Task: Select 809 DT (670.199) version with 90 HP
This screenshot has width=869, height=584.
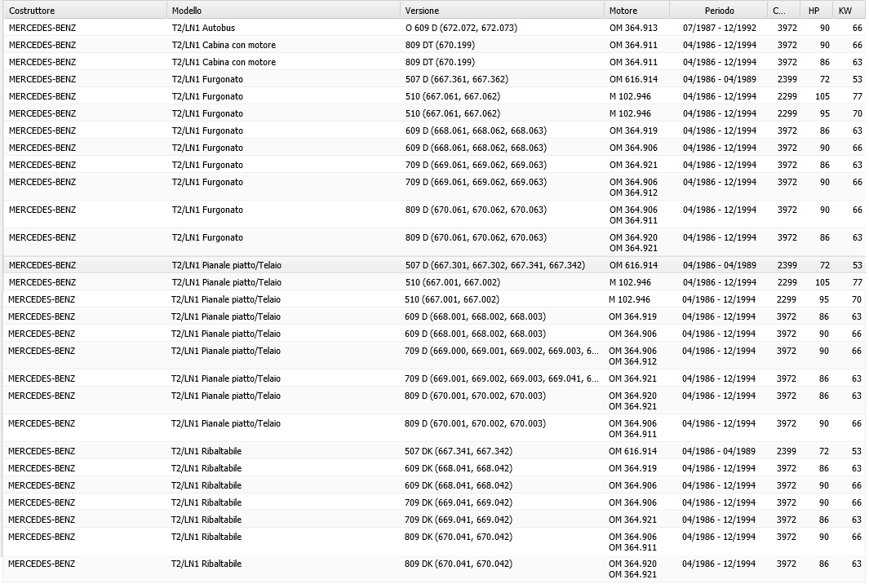Action: click(x=440, y=45)
